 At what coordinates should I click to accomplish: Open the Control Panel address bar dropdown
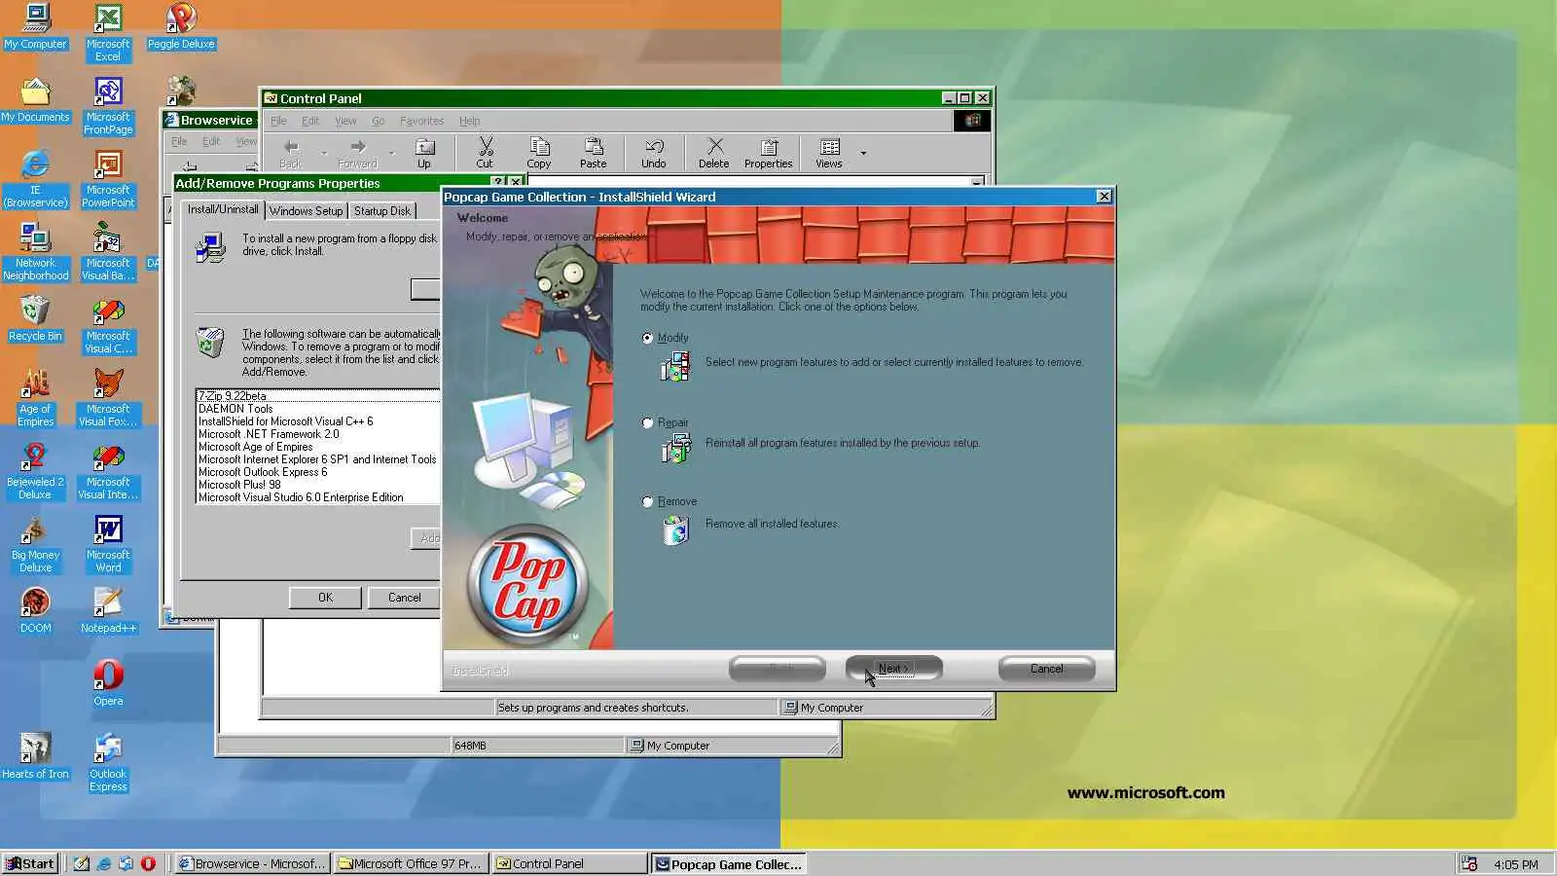[x=976, y=182]
